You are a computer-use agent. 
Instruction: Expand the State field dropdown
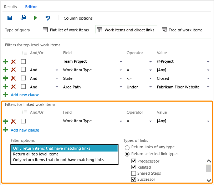(x=121, y=78)
